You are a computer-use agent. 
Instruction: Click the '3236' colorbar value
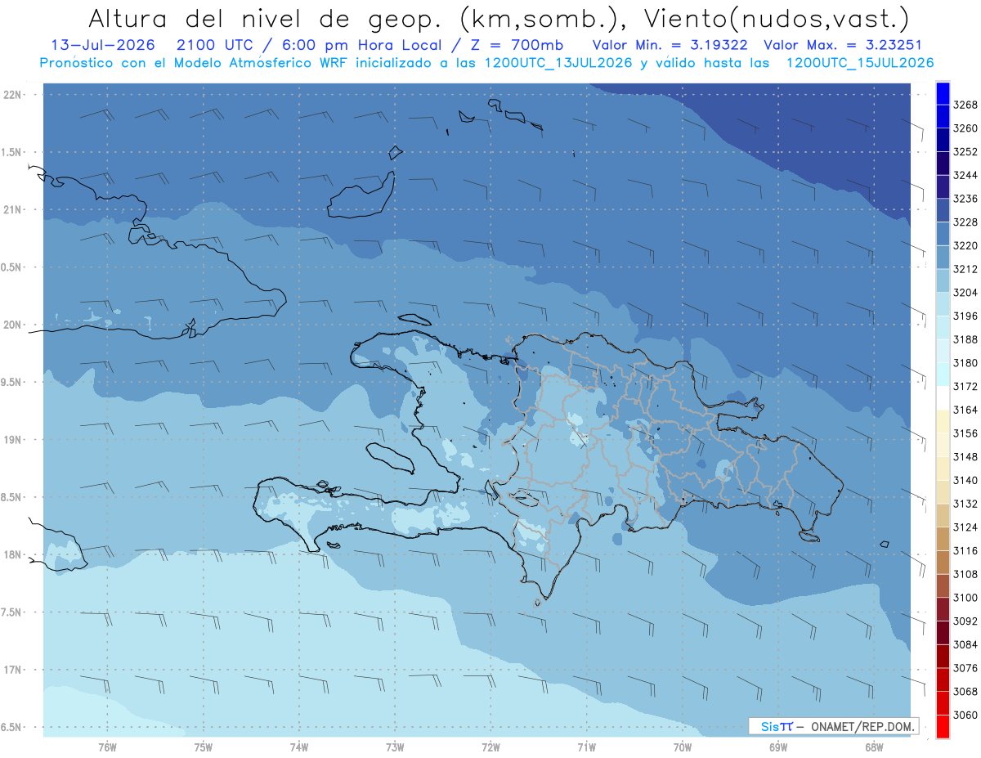965,199
